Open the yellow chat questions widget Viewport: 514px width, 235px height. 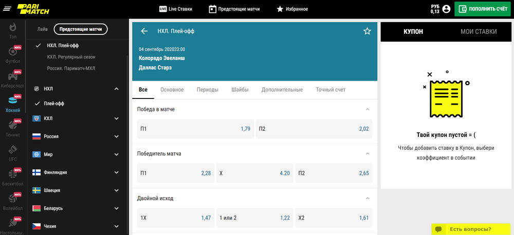point(470,229)
